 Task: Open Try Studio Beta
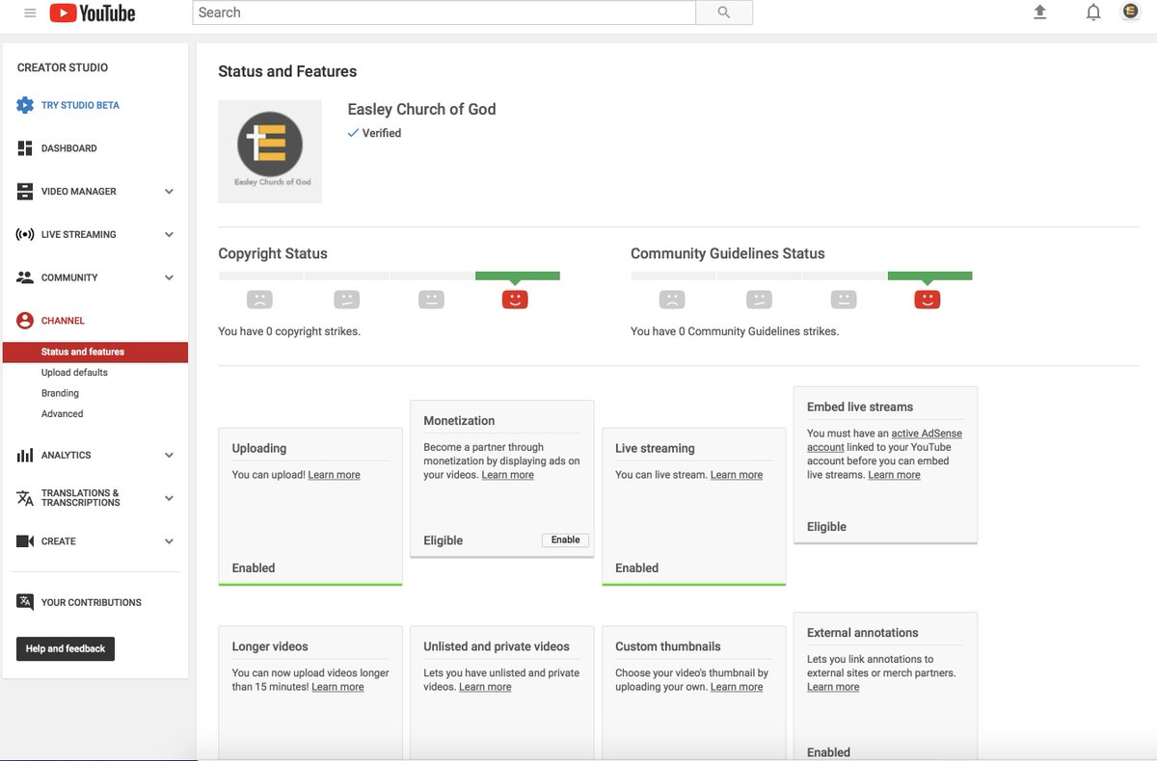coord(80,105)
